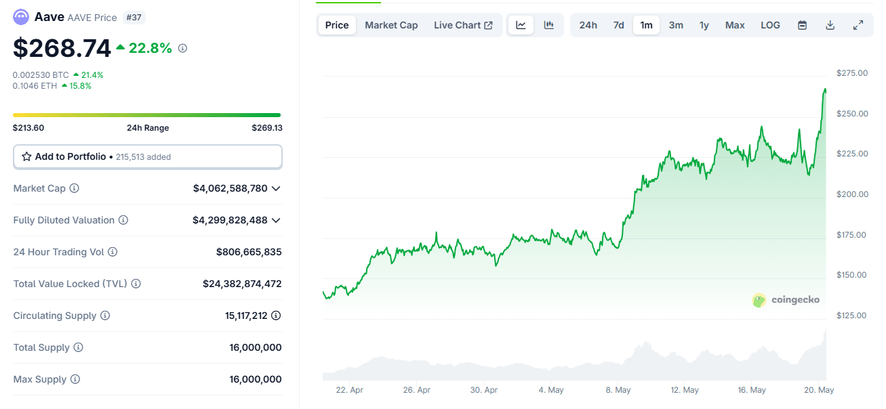Select the 24h time range
The image size is (886, 409).
click(x=588, y=25)
